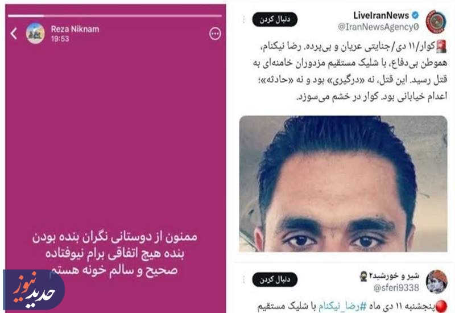Open the LiveIranNews tweet overflow menu
This screenshot has width=455, height=313.
click(x=244, y=19)
